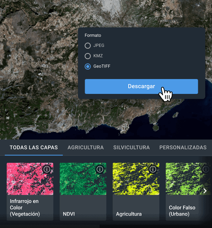Open info for Color Falso (Urbano) layer
This screenshot has height=228, width=212.
206,169
